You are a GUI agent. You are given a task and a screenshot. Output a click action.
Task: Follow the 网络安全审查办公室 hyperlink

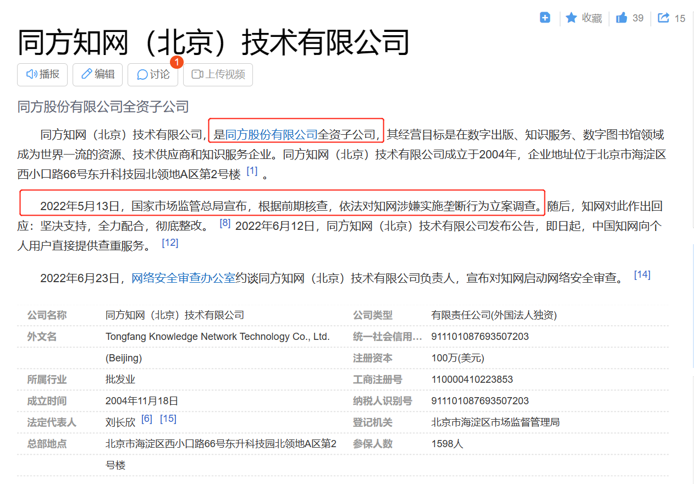[183, 278]
